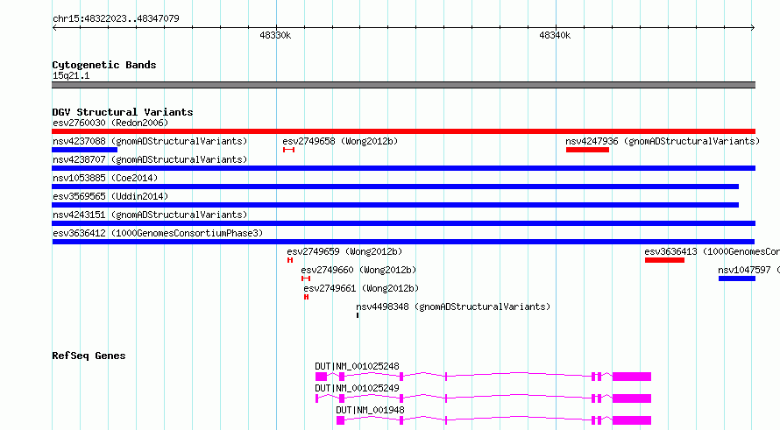
Task: Click nsv1053885 (Coe2014) label
Action: (x=105, y=178)
